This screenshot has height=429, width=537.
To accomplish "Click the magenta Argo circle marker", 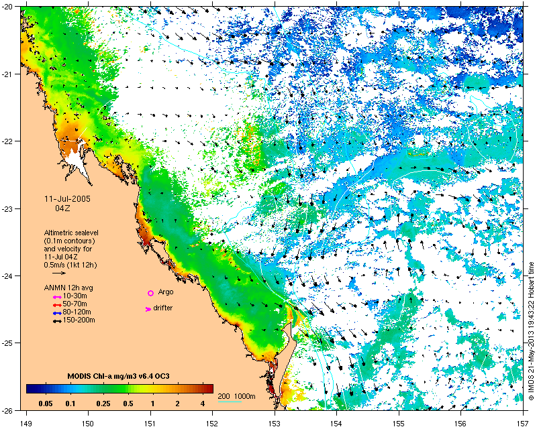I will point(150,293).
